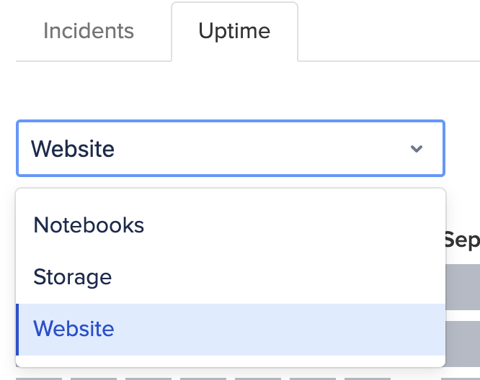Screen dimensions: 480x380
Task: Click the first uptime bar in bottom row
Action: [39, 377]
